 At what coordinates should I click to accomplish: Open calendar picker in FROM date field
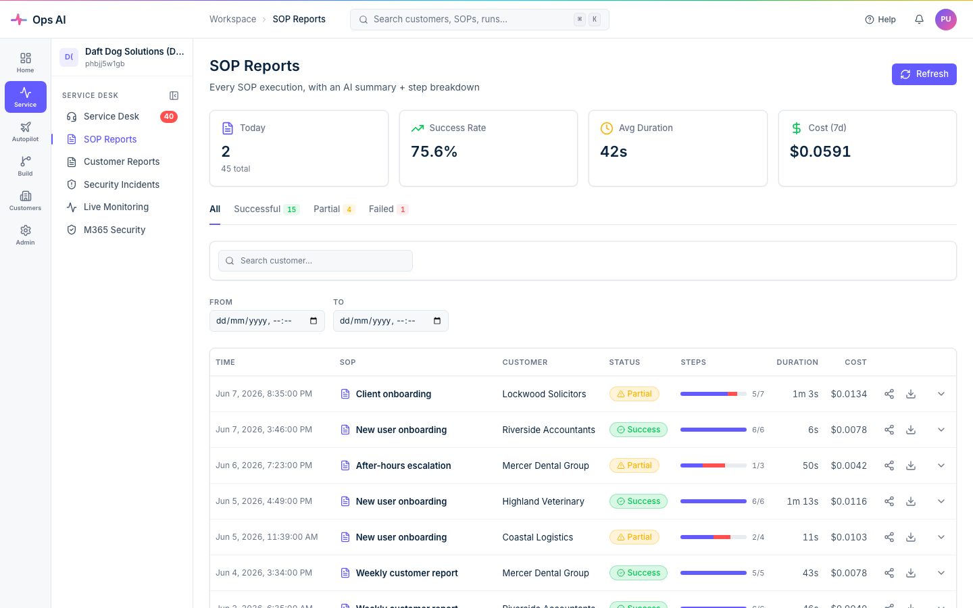click(x=314, y=321)
